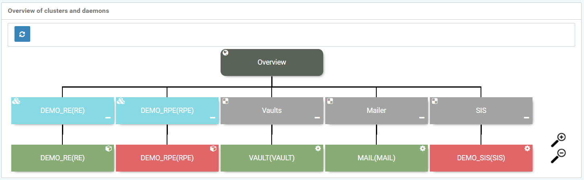Click the gear icon on MAIL(MAIL) node
This screenshot has height=180, width=584.
pos(423,149)
